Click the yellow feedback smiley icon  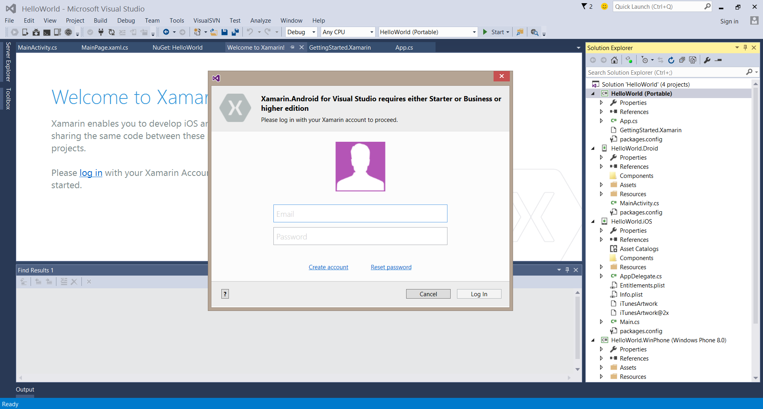(x=604, y=6)
